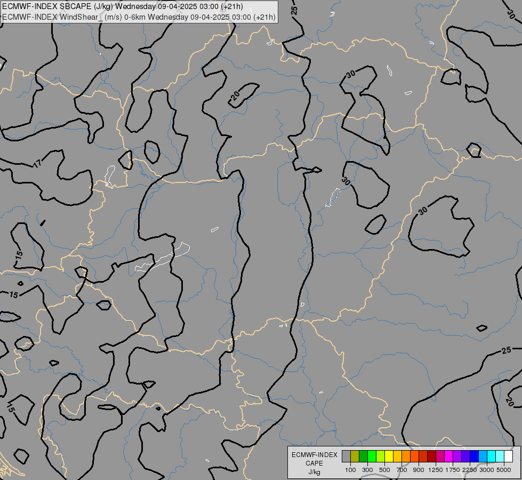Select the gray swatch in CAPE legend

pos(346,457)
